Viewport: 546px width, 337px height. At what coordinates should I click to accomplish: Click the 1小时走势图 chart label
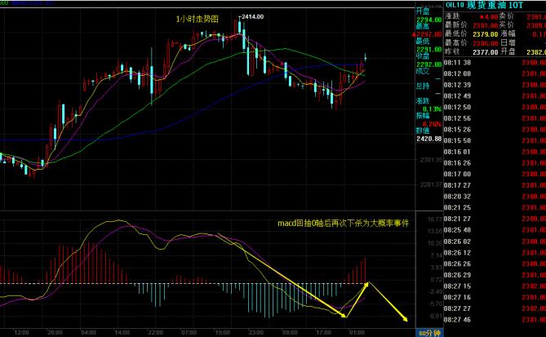pyautogui.click(x=197, y=19)
